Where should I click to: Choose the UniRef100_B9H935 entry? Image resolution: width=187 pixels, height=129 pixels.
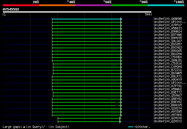click(168, 38)
